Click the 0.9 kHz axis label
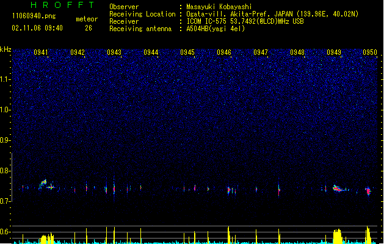The image size is (384, 244). 5,140
